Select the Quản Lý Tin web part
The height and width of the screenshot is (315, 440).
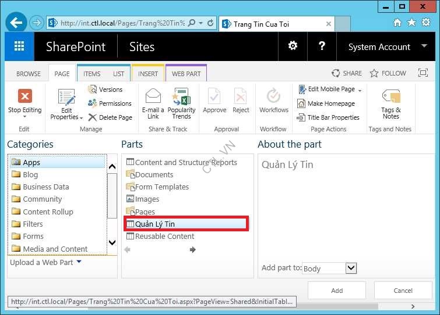[155, 224]
